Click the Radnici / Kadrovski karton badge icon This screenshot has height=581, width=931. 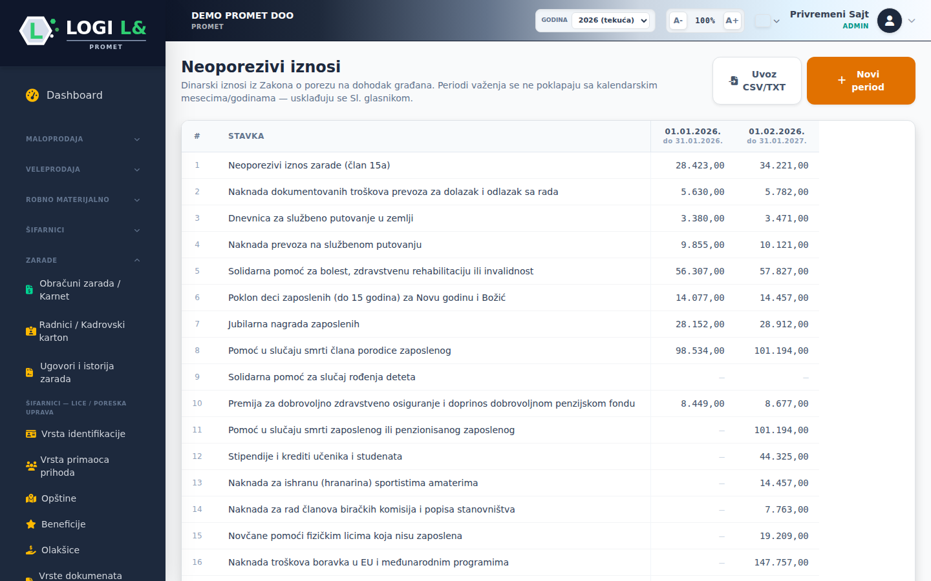pyautogui.click(x=31, y=331)
